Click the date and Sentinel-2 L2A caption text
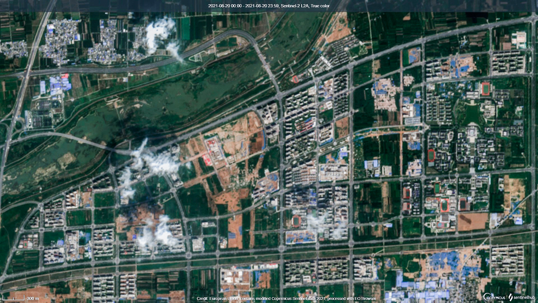The width and height of the screenshot is (538, 303). coord(269,6)
